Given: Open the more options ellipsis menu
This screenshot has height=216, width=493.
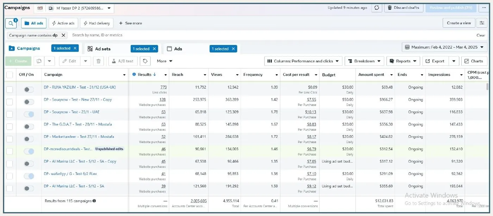Looking at the screenshot, I should 483,8.
